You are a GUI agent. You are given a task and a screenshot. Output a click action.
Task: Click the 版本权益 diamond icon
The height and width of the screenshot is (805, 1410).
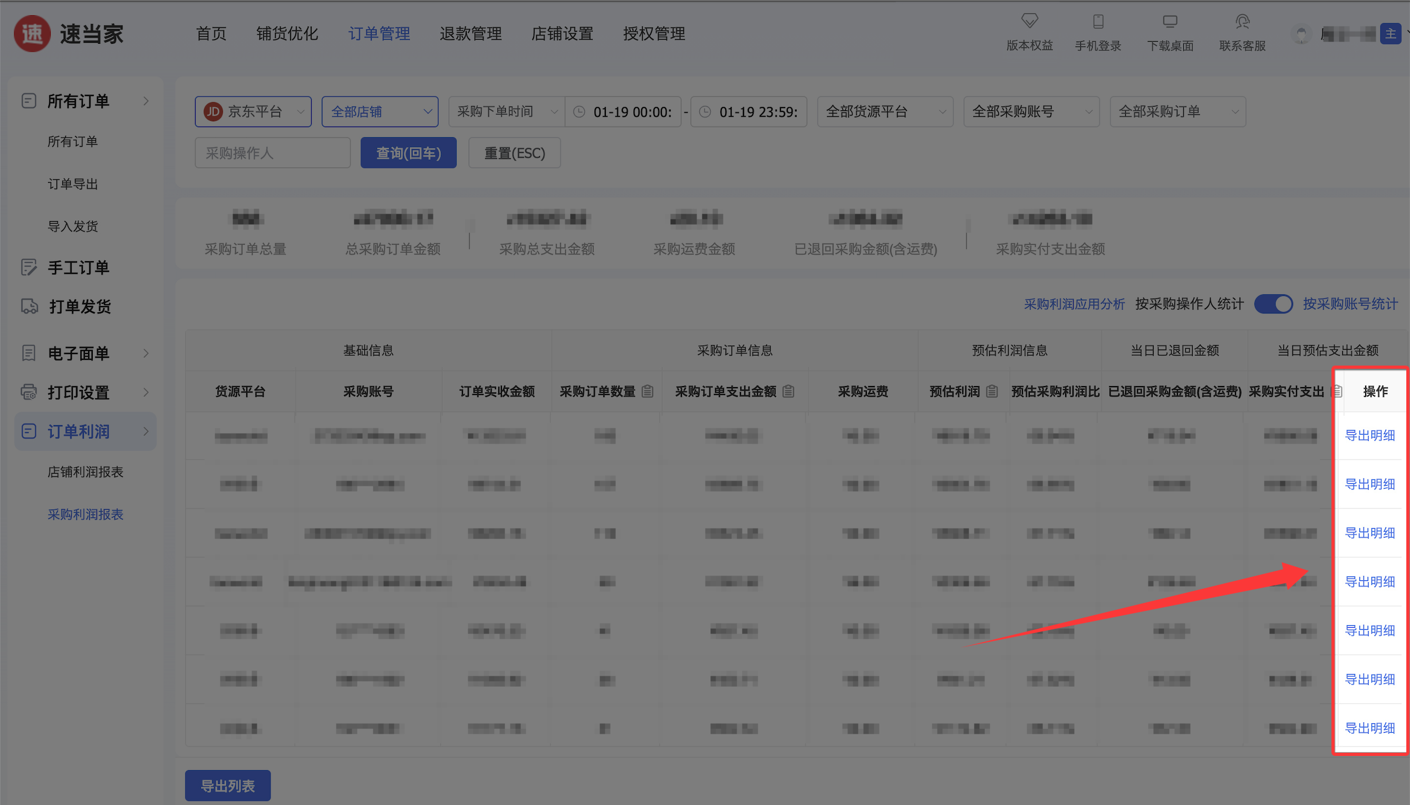click(x=1029, y=21)
